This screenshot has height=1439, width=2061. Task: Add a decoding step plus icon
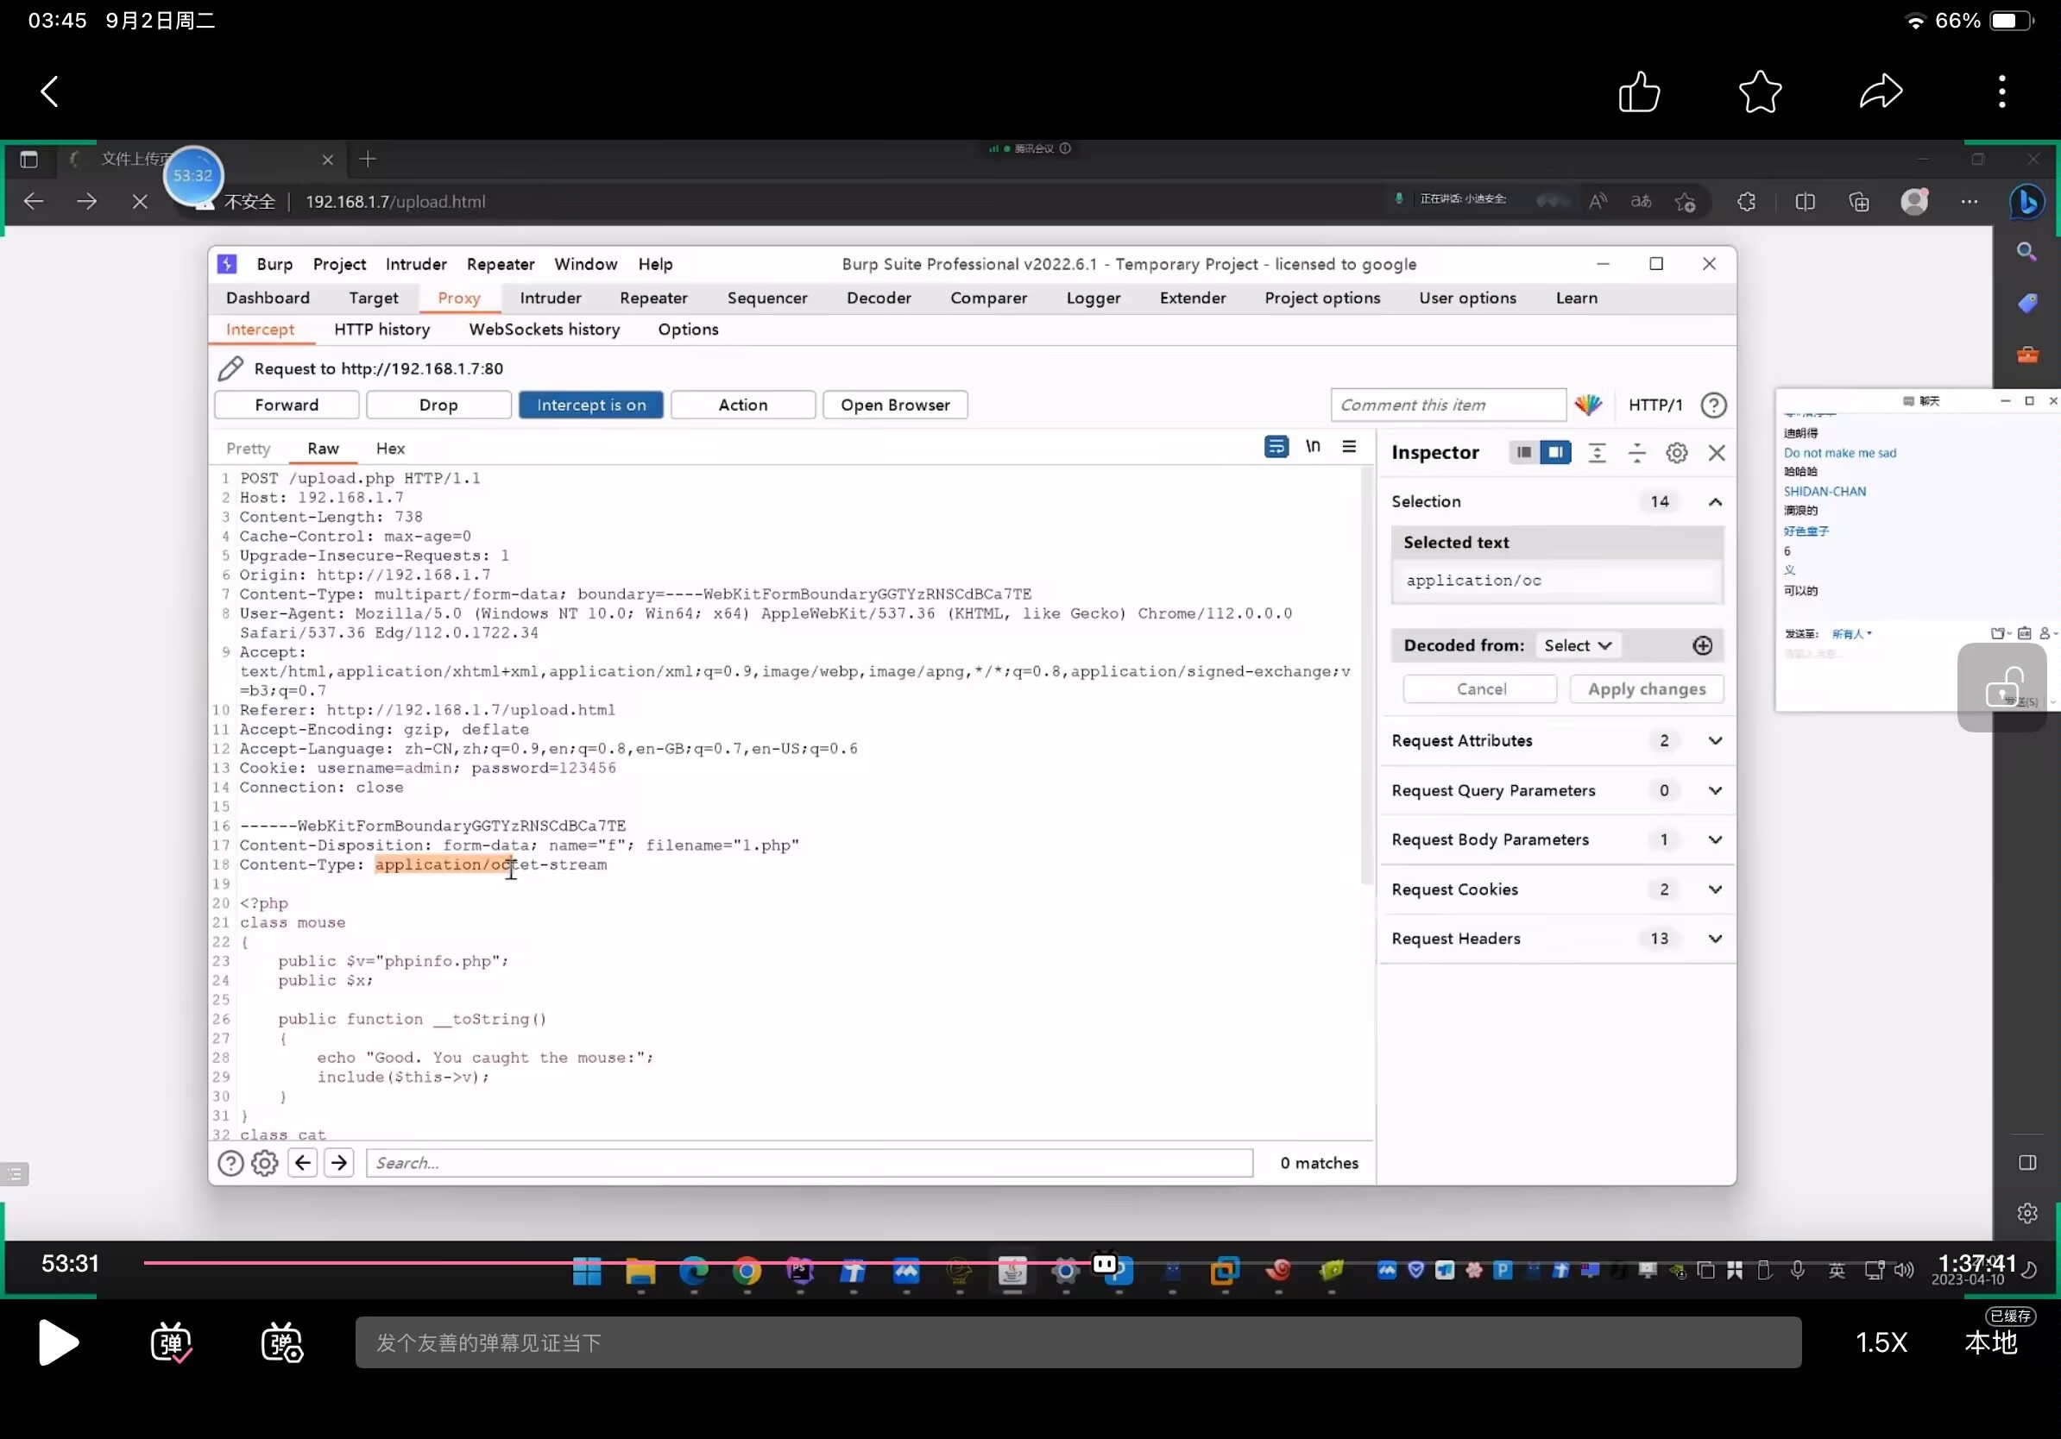point(1702,645)
